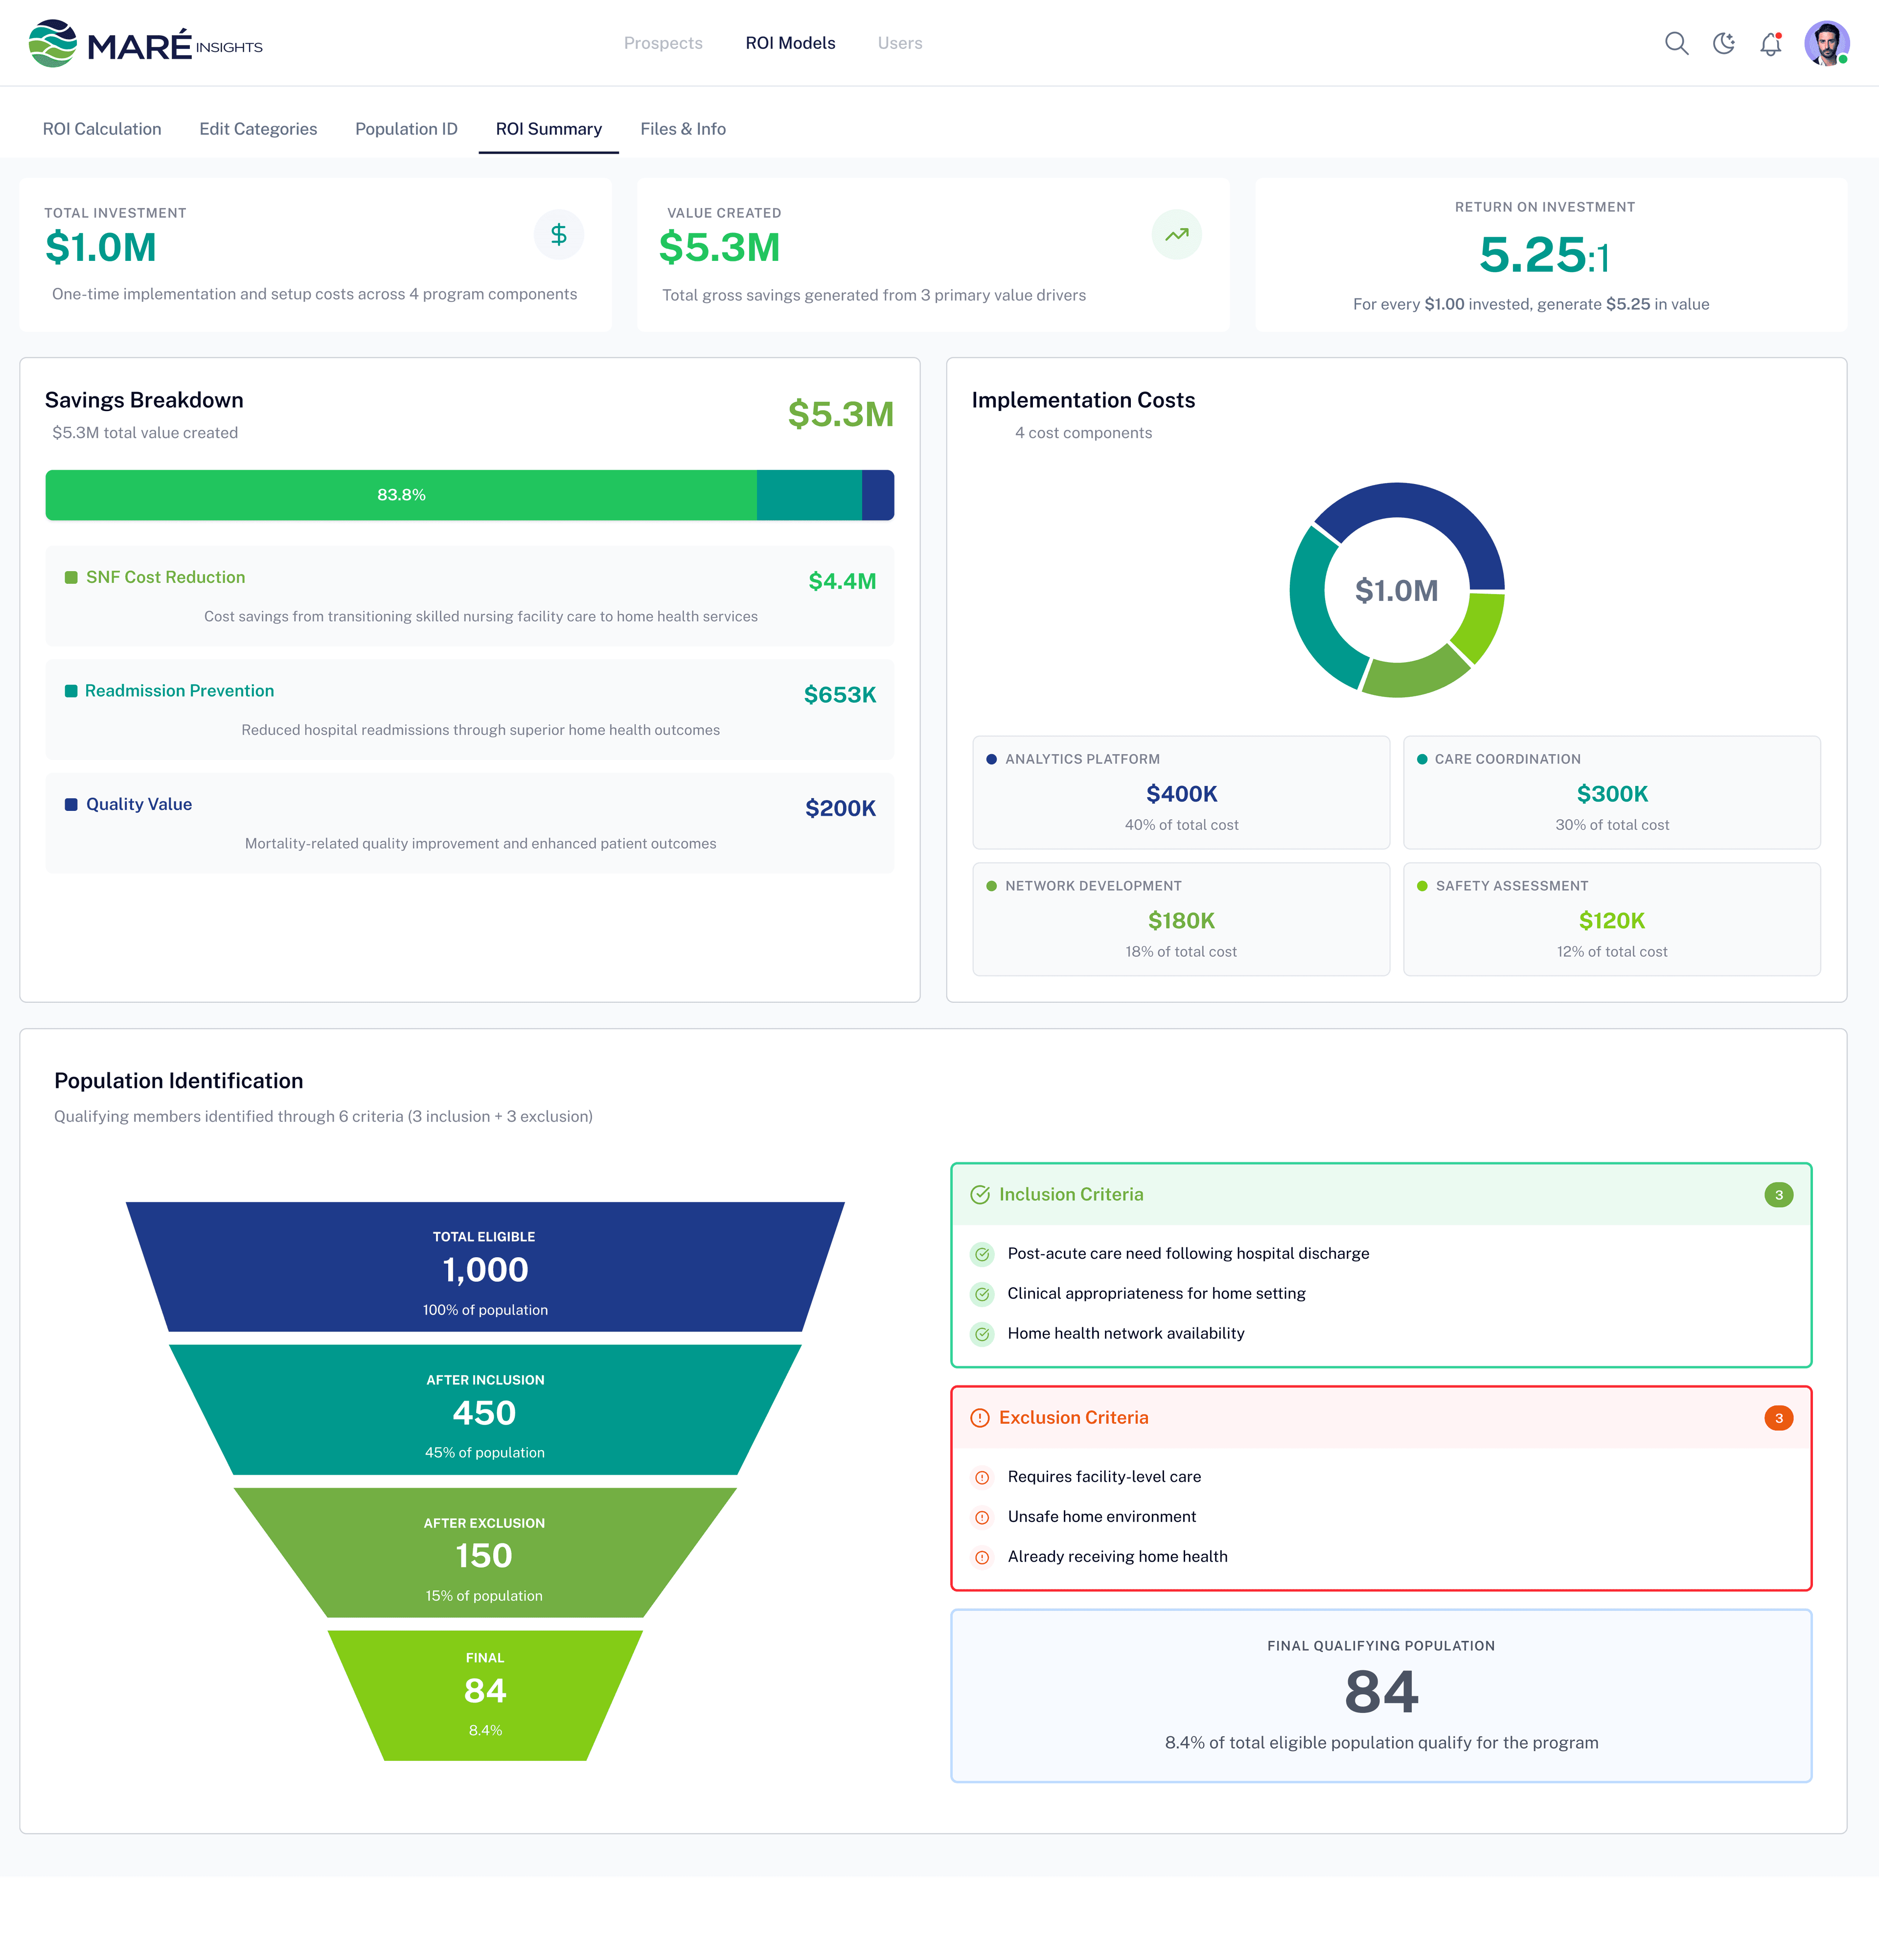
Task: Click the $653K savings value
Action: pos(840,695)
